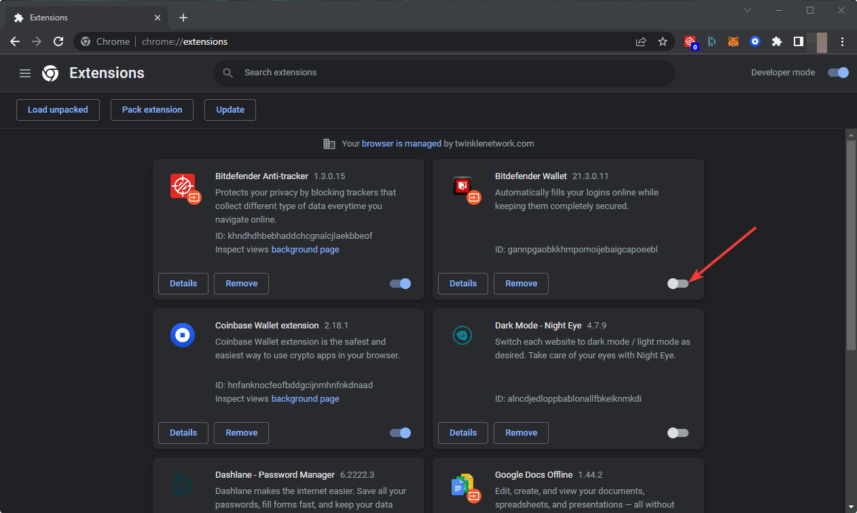
Task: Click the managed browser building icon
Action: click(329, 144)
